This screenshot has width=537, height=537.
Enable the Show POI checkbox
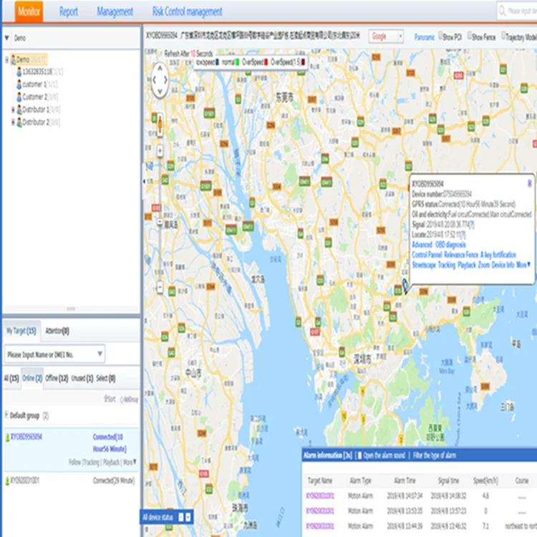click(440, 37)
